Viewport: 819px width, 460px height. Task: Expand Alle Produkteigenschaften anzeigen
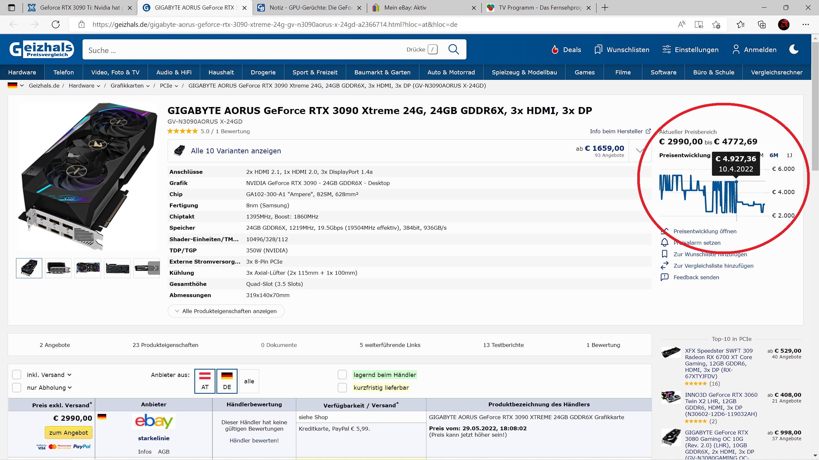pyautogui.click(x=226, y=311)
